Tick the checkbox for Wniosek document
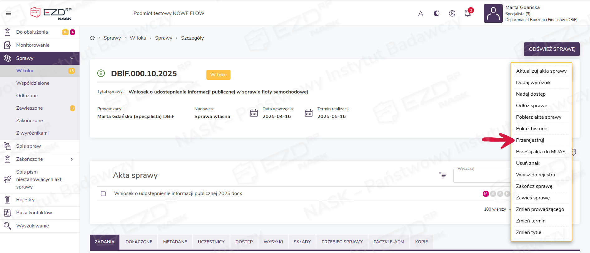Image resolution: width=590 pixels, height=253 pixels. pyautogui.click(x=103, y=194)
